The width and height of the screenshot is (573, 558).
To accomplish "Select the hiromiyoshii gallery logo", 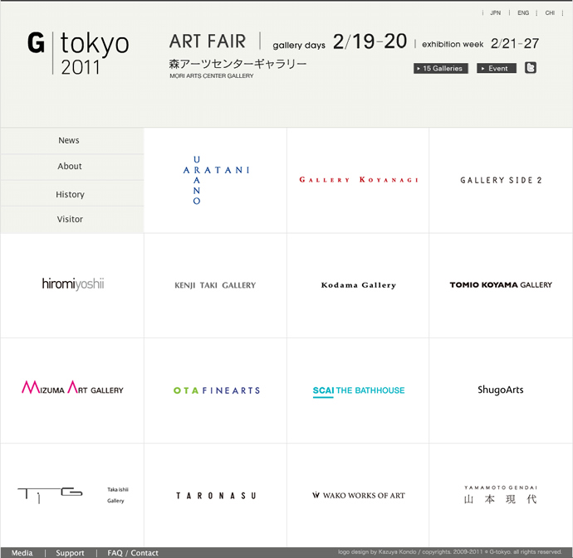I will pyautogui.click(x=73, y=284).
